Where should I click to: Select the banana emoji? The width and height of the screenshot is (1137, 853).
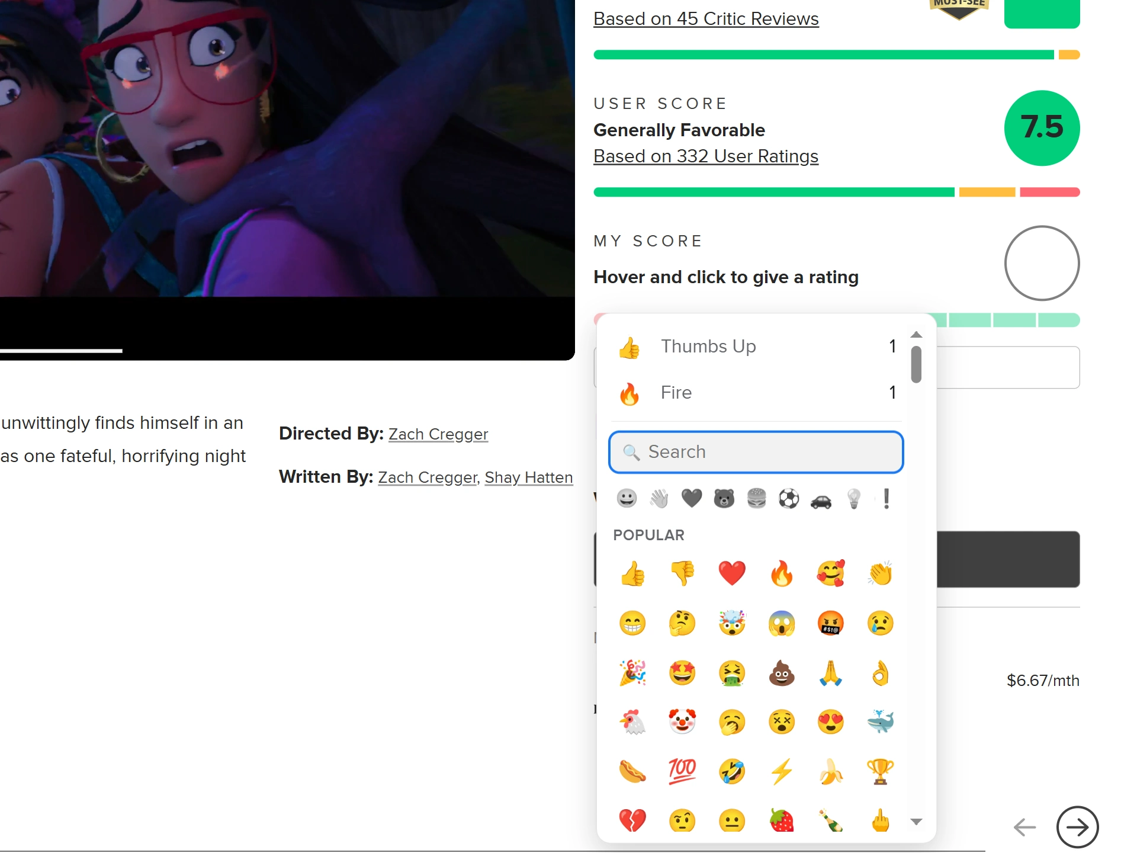[x=831, y=771]
